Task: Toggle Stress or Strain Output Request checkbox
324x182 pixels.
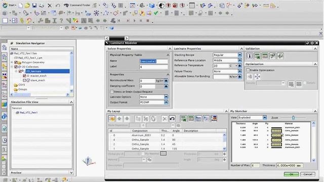Action: coord(112,92)
